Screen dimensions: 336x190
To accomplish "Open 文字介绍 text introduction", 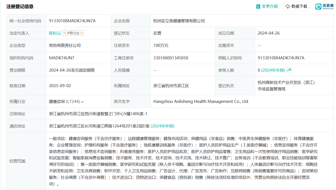I will click(x=267, y=7).
